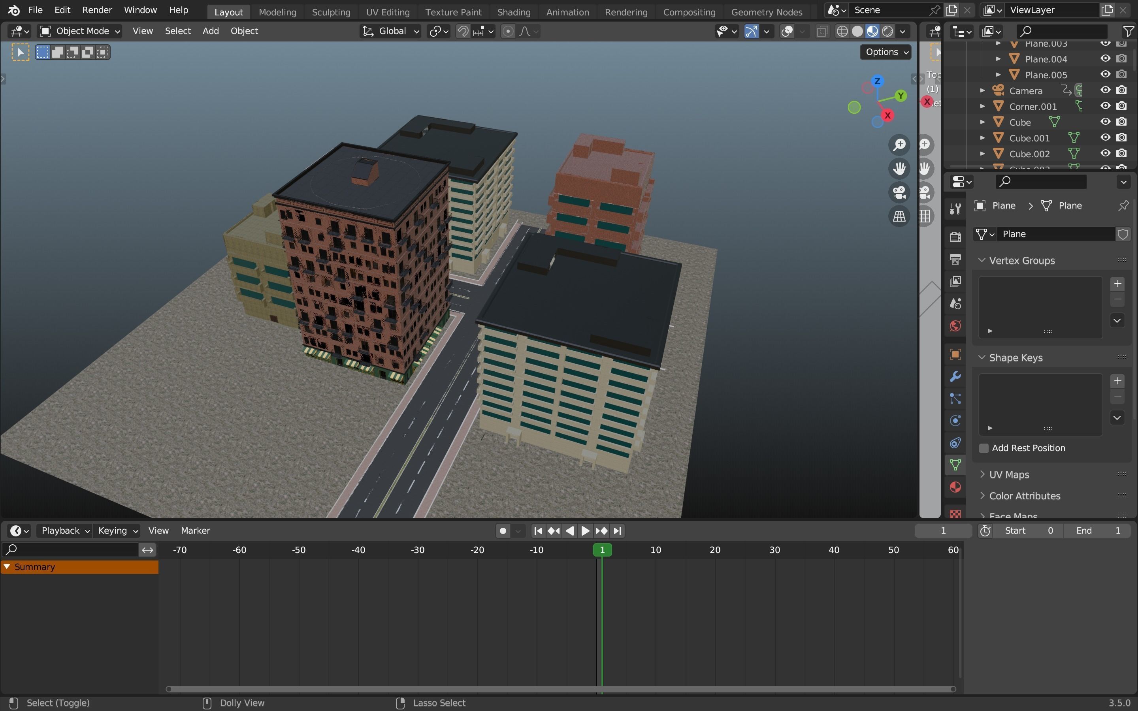
Task: Enable Add Rest Position checkbox
Action: pyautogui.click(x=984, y=448)
